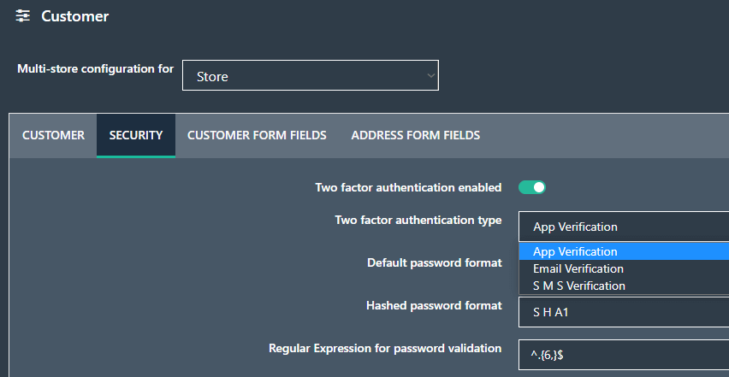Viewport: 729px width, 377px height.
Task: Click the chevron arrow on Store dropdown
Action: [431, 76]
